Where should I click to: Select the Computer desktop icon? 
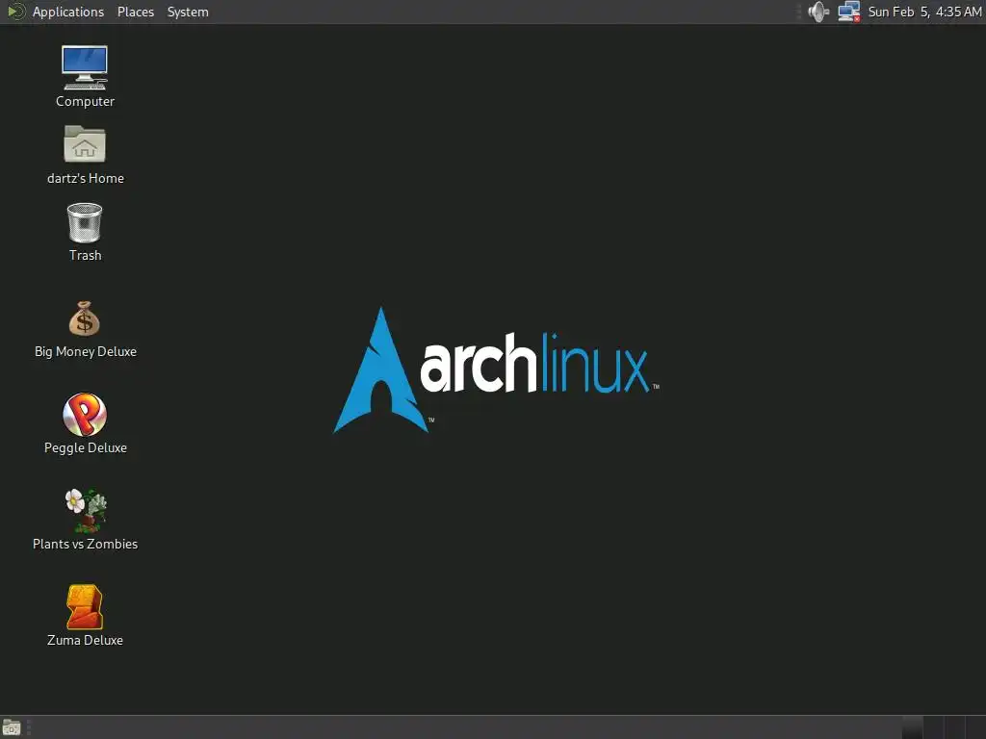click(85, 68)
